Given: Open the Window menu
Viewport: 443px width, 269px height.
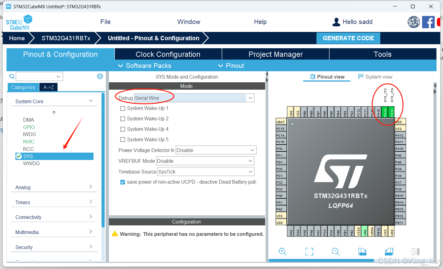Looking at the screenshot, I should pos(189,22).
